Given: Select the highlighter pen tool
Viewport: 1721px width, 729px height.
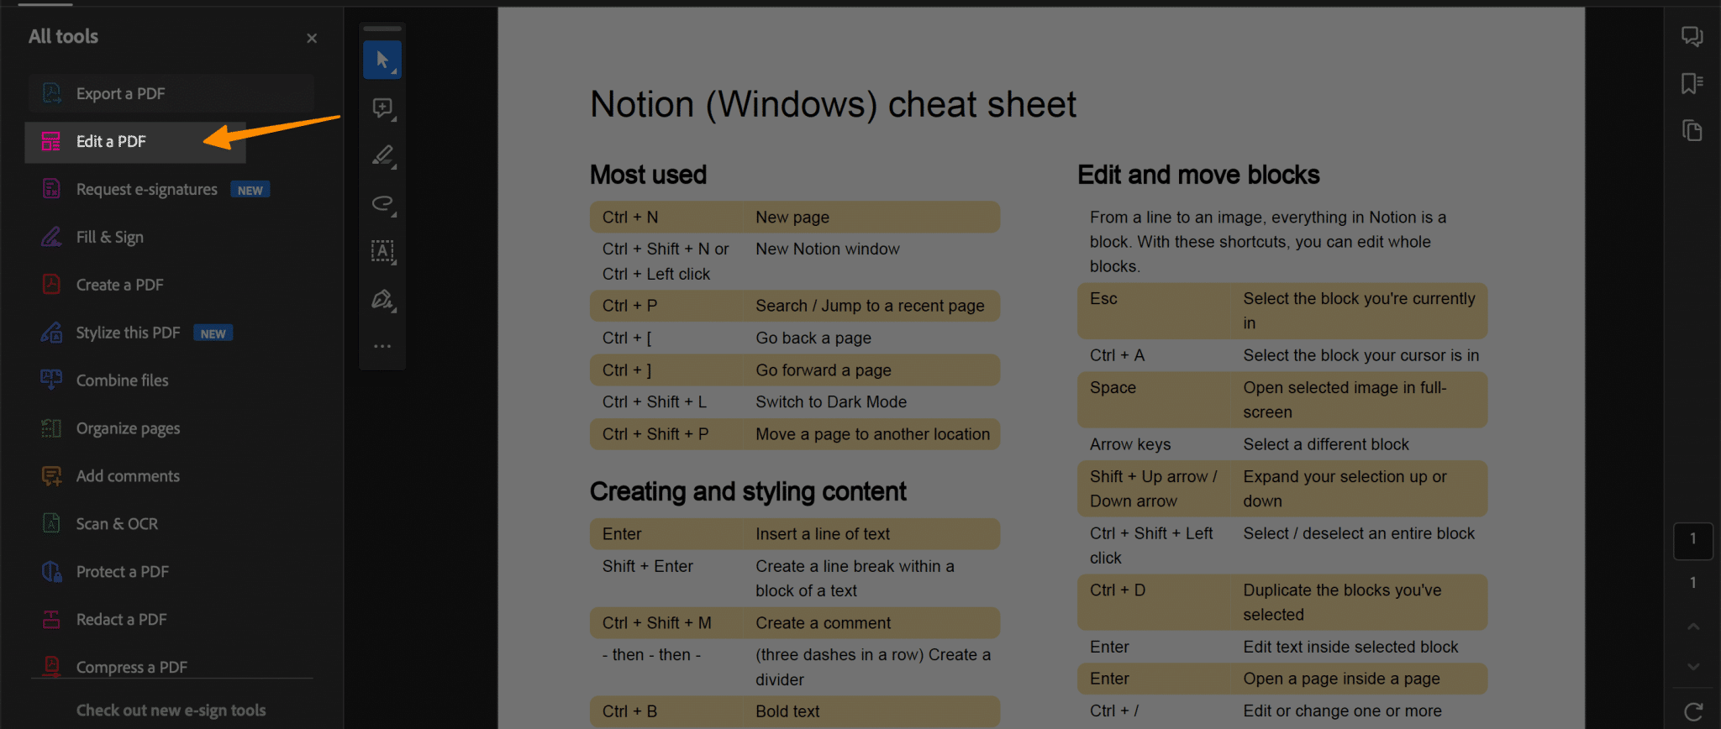Looking at the screenshot, I should pyautogui.click(x=382, y=155).
